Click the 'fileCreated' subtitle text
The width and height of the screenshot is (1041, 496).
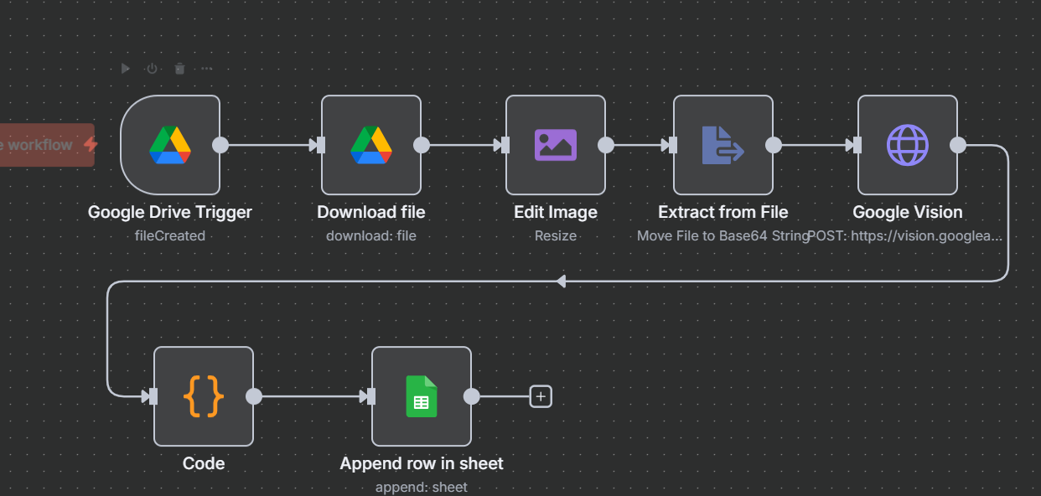pos(170,235)
